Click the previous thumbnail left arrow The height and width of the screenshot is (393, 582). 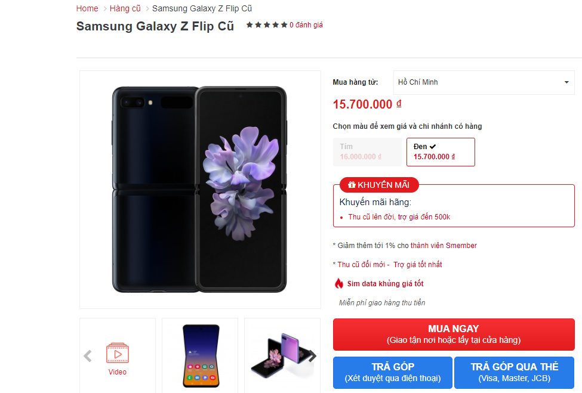click(88, 356)
